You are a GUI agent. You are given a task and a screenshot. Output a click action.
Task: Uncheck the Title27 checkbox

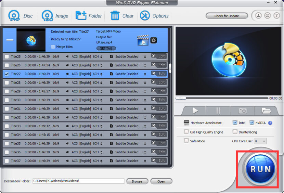pyautogui.click(x=7, y=74)
